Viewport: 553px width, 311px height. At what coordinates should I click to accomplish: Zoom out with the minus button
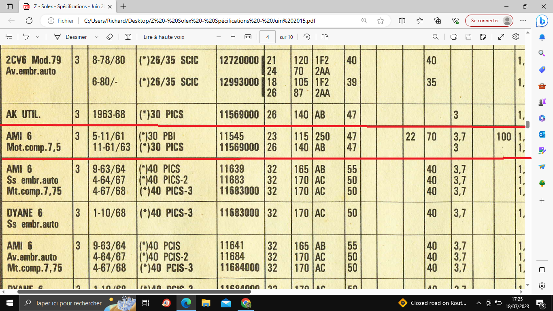pyautogui.click(x=219, y=37)
